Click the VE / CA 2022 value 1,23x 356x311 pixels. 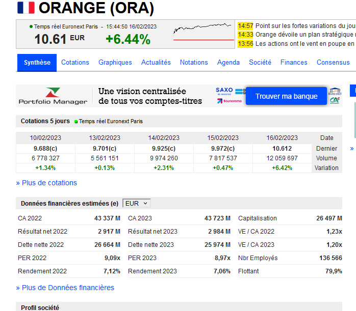pos(334,232)
